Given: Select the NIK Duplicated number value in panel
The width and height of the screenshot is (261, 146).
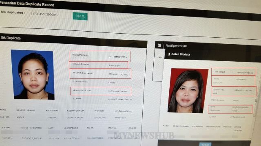Looking at the screenshot, I should pos(118,57).
